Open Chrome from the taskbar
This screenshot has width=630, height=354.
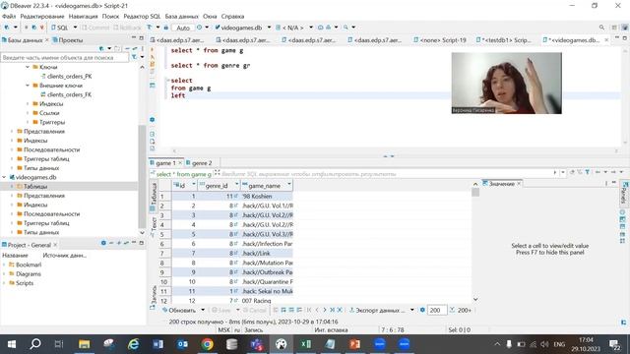point(208,344)
